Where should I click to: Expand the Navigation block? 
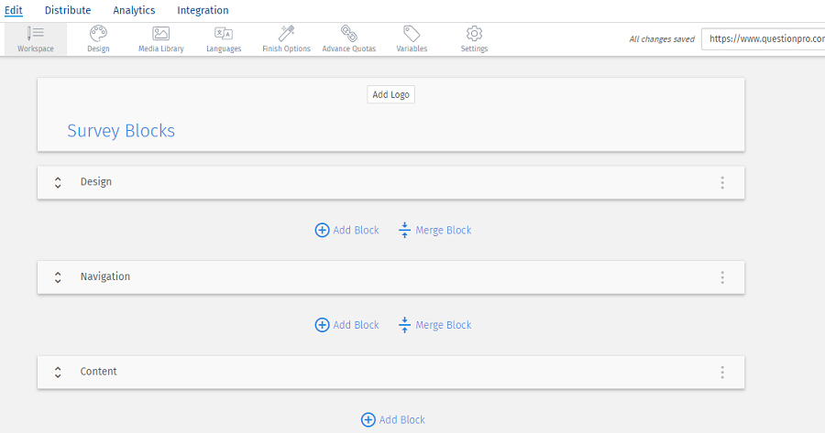58,277
